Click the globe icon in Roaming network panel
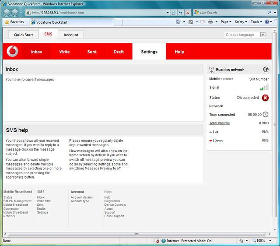Viewport: 280px width, 246px height. point(266,69)
